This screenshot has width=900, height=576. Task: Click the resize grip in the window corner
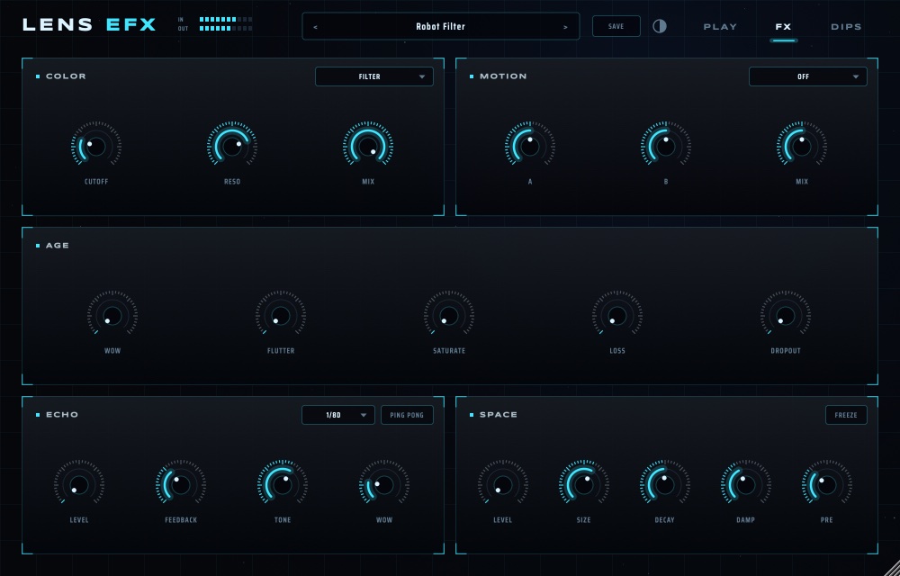point(891,567)
